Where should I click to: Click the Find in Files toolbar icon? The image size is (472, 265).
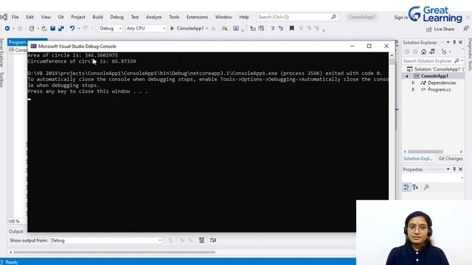pos(224,28)
